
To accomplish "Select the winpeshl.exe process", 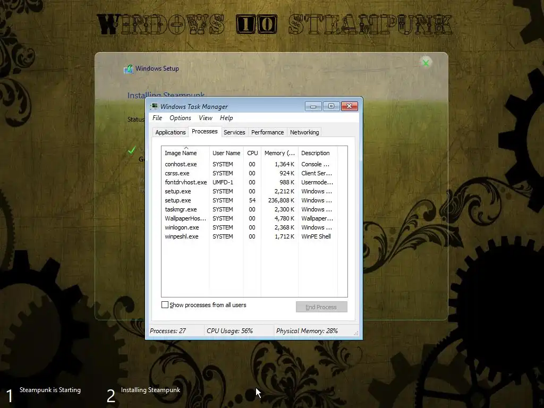I will [x=250, y=236].
